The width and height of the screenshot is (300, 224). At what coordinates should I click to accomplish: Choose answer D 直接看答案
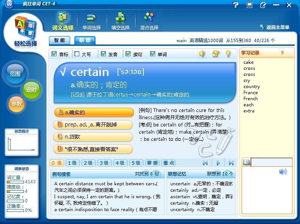click(93, 149)
